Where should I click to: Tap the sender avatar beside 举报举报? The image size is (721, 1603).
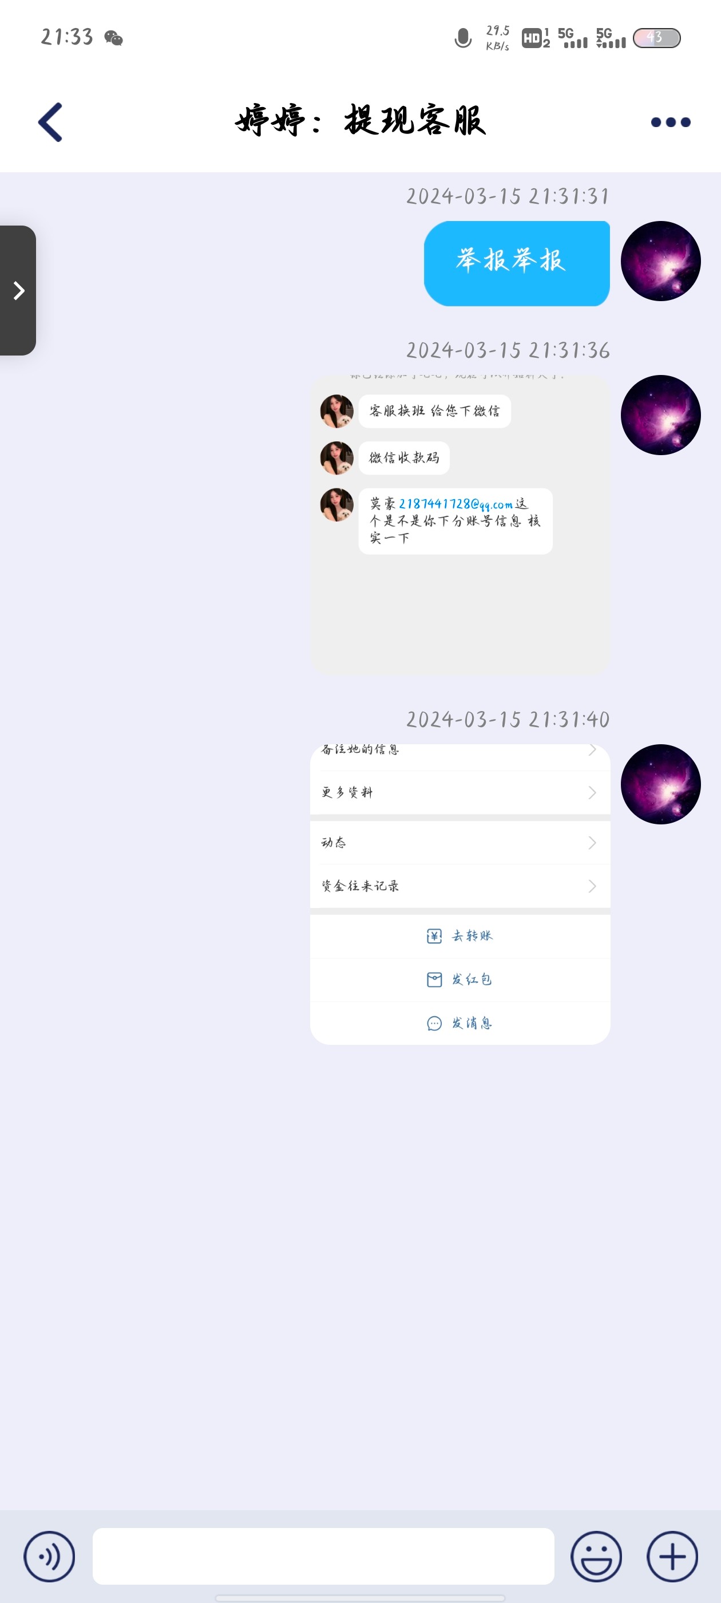click(661, 260)
